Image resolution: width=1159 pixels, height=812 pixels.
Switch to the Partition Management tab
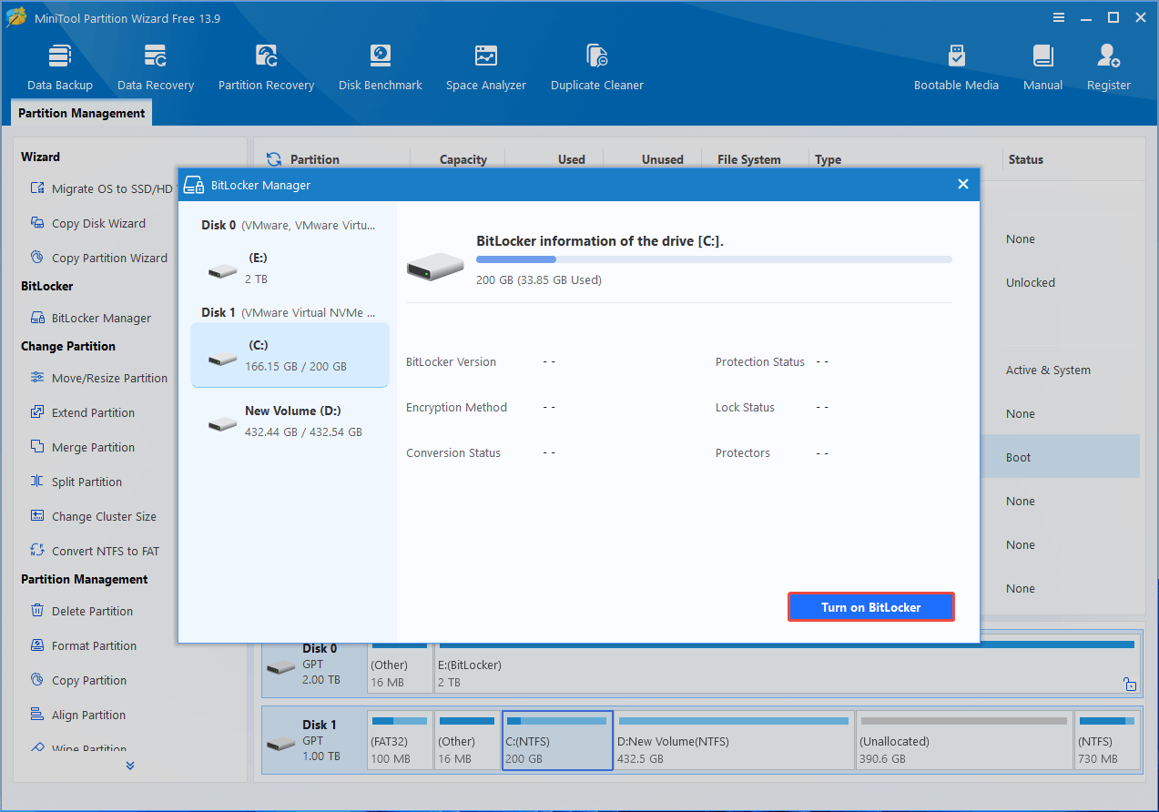[82, 113]
